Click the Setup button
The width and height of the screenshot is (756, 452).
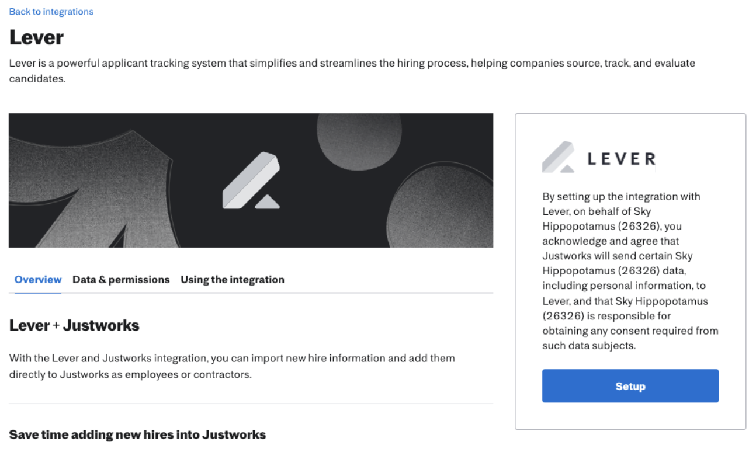coord(630,386)
